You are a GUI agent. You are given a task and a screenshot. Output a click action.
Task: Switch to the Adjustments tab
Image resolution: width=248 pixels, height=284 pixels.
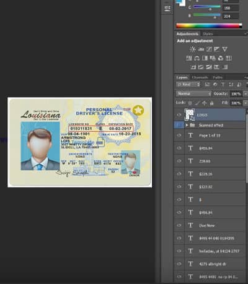point(188,33)
